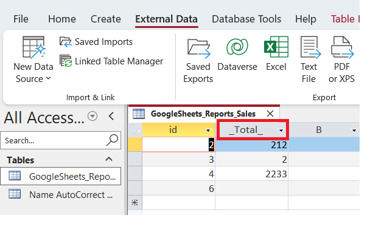Click the id cell containing 6
The height and width of the screenshot is (235, 373).
pos(179,188)
